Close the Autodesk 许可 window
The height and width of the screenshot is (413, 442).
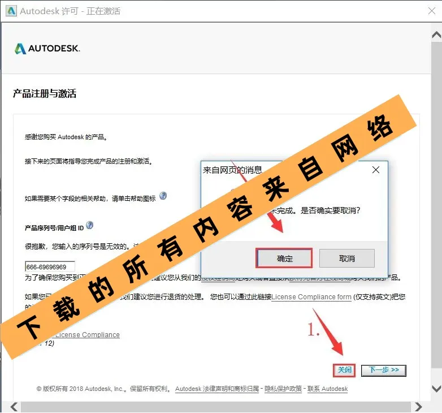point(432,11)
